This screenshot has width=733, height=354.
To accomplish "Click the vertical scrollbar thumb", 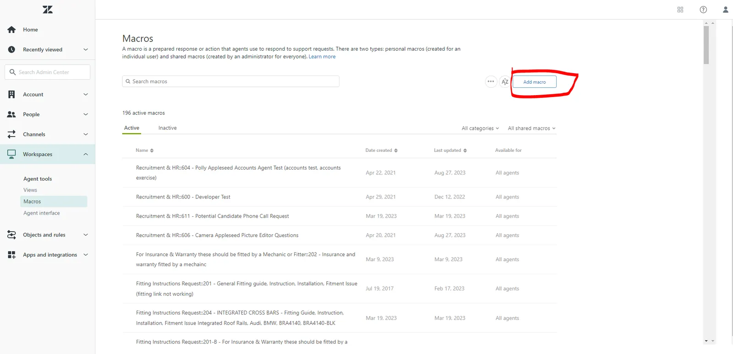I will coord(706,45).
